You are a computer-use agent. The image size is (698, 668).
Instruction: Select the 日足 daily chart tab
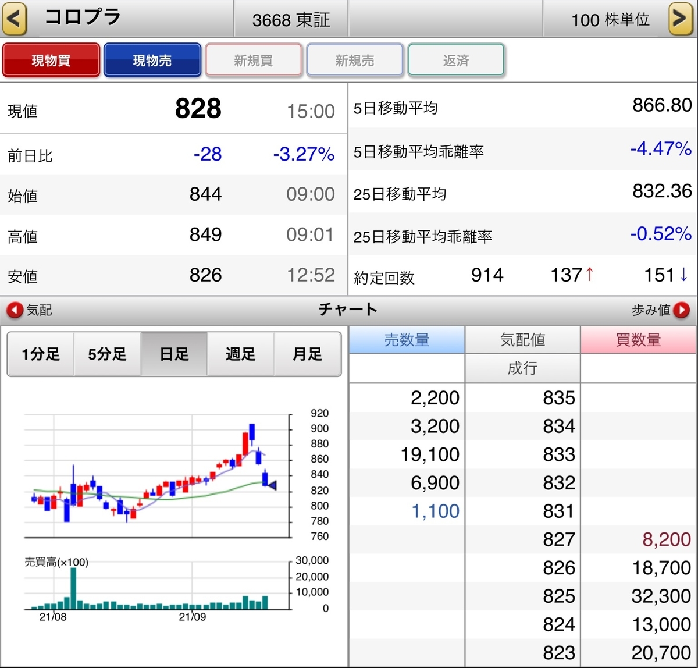tap(174, 354)
